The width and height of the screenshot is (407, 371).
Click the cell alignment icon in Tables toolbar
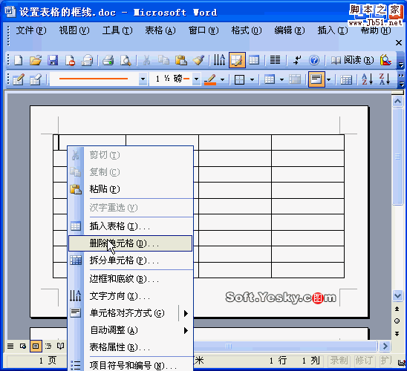point(316,79)
